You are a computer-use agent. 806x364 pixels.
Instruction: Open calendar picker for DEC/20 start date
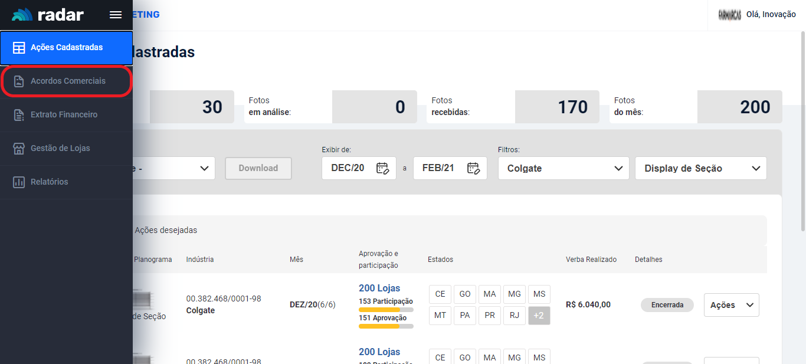pyautogui.click(x=382, y=168)
